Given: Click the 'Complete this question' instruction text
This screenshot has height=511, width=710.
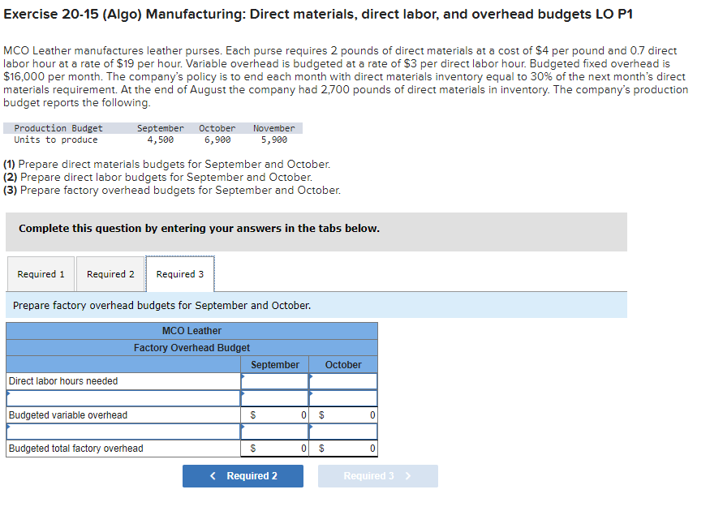Looking at the screenshot, I should click(x=200, y=228).
